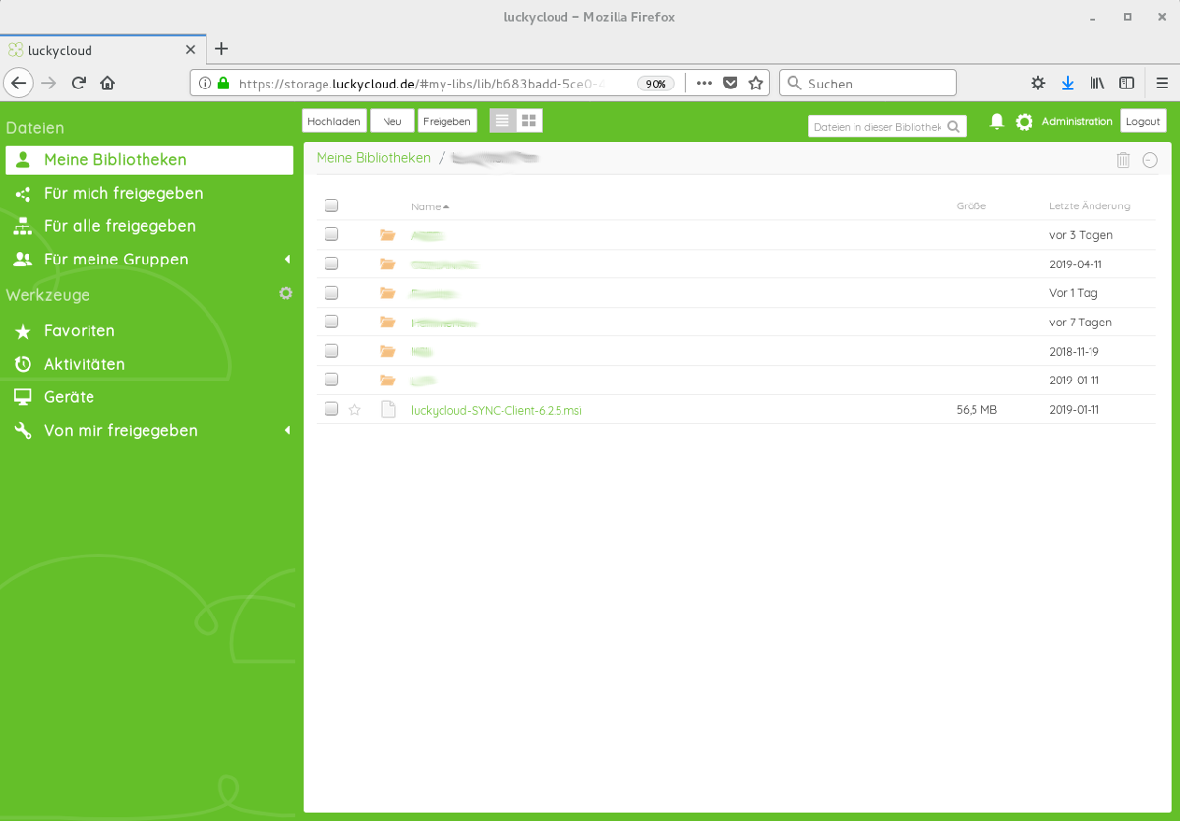Click the Freigeben share button

click(447, 121)
